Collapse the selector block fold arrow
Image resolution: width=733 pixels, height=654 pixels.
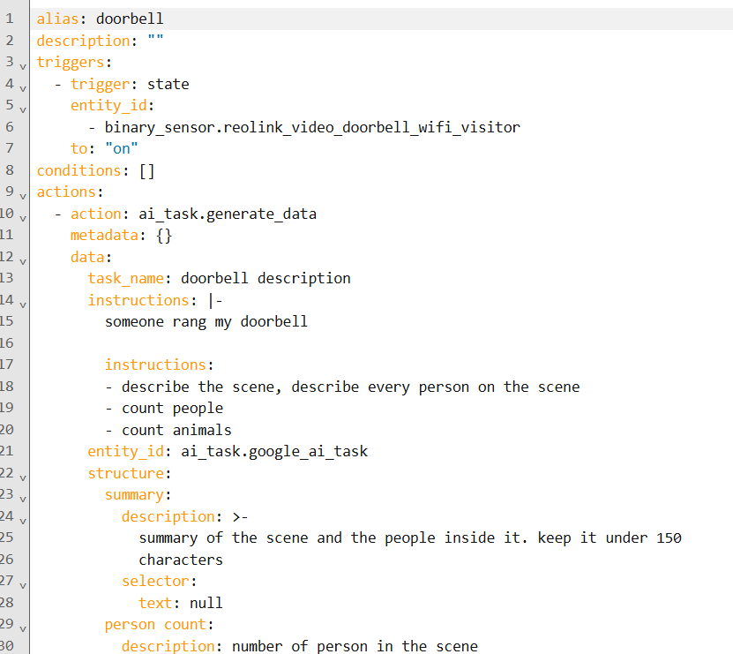point(22,586)
